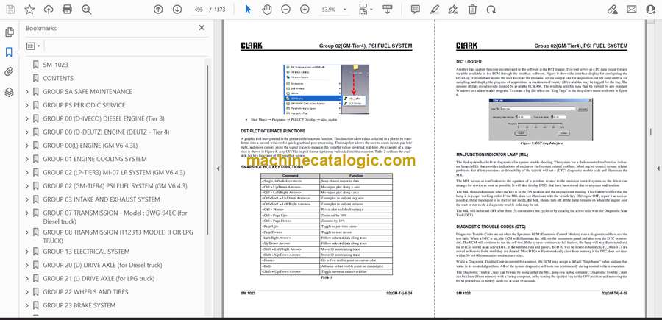Expand GROUP 07 TRANSMISSION 3WG-94EC bookmark

coord(27,213)
